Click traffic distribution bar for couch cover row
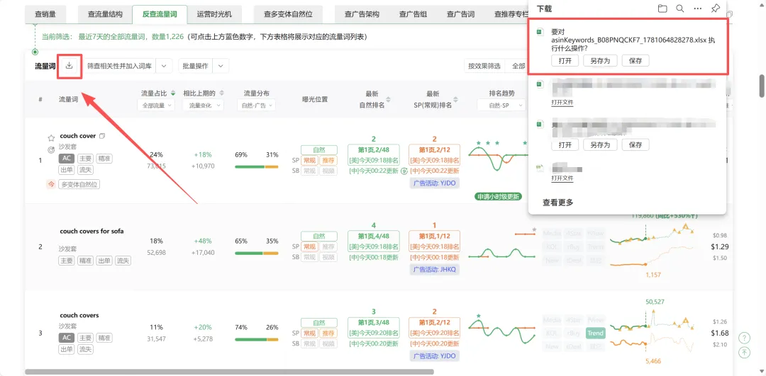Screen dimensions: 766x376 257,167
